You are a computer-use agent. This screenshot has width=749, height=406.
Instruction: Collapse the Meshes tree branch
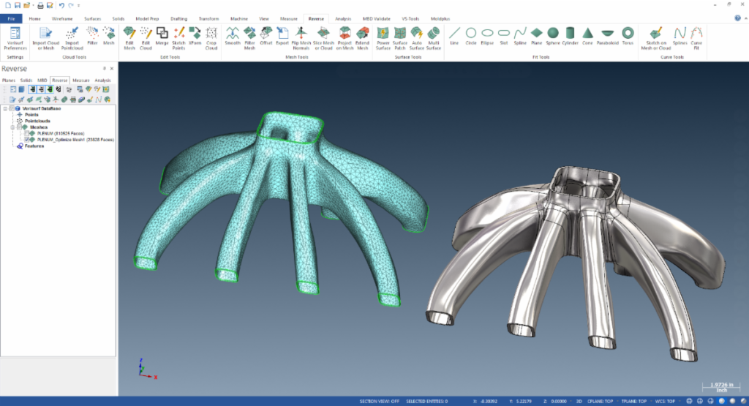pyautogui.click(x=12, y=127)
